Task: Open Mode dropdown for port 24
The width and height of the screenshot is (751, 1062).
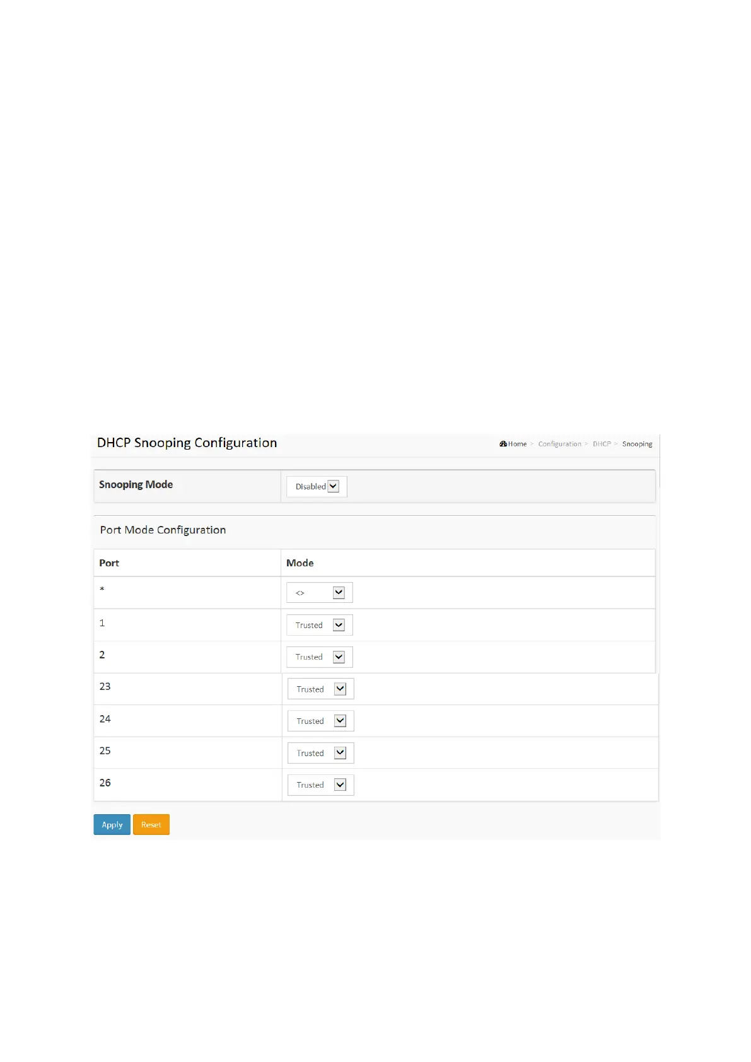Action: [x=320, y=721]
